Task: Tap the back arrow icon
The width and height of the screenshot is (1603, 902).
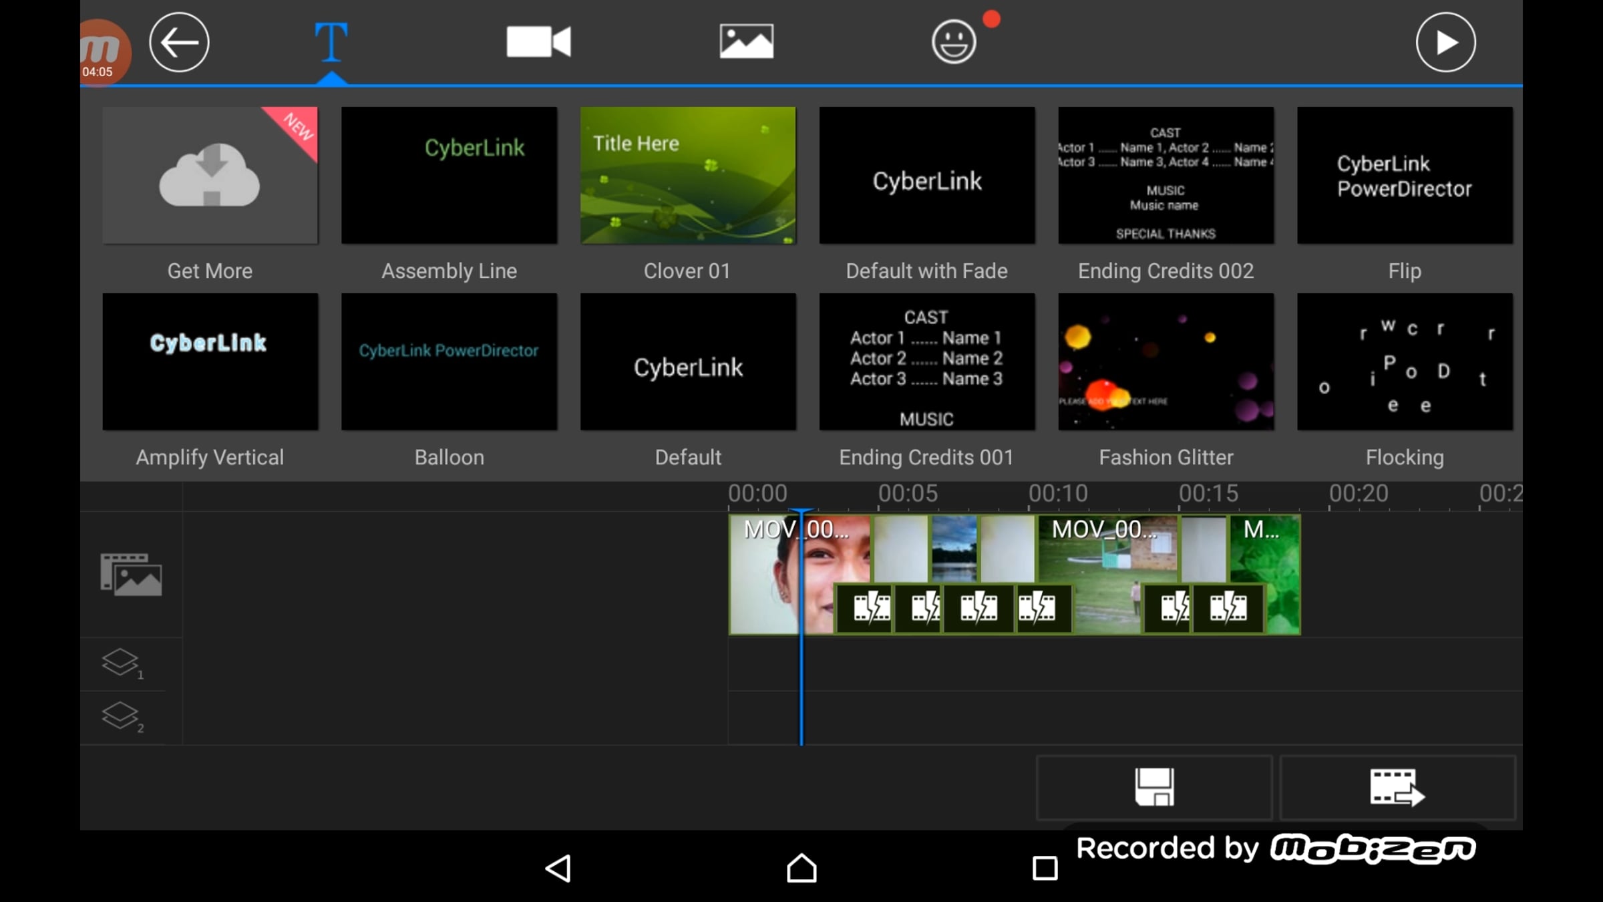Action: point(179,42)
